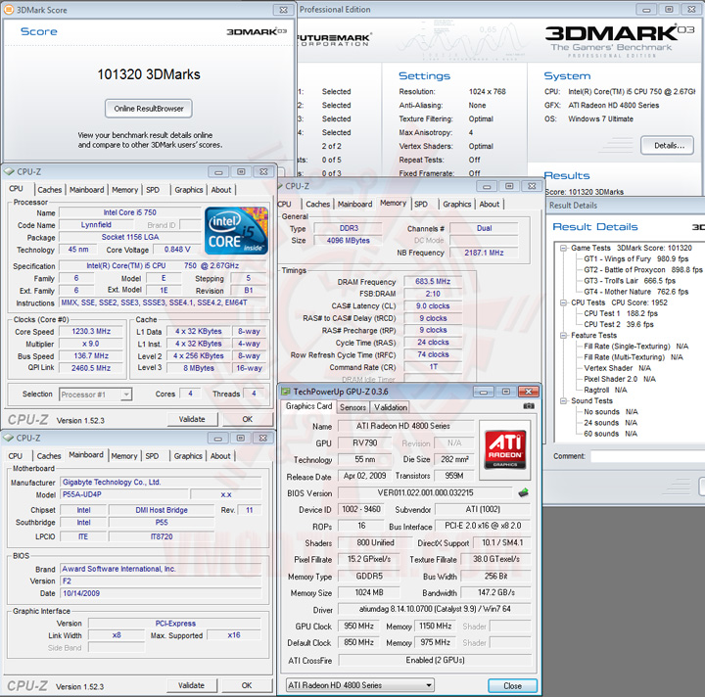Minimize the CPU-Z Memory window
This screenshot has width=705, height=697.
click(x=487, y=186)
